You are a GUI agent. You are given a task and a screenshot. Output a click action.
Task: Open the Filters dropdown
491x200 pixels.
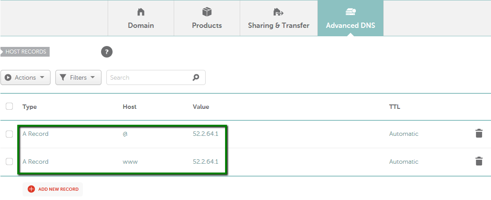78,77
